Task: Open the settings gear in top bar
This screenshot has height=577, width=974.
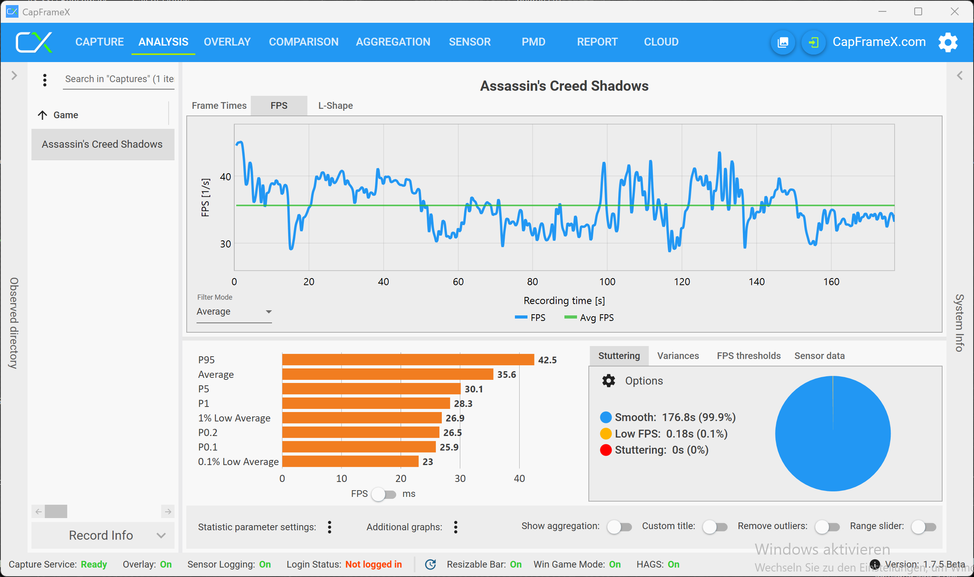Action: click(x=948, y=42)
